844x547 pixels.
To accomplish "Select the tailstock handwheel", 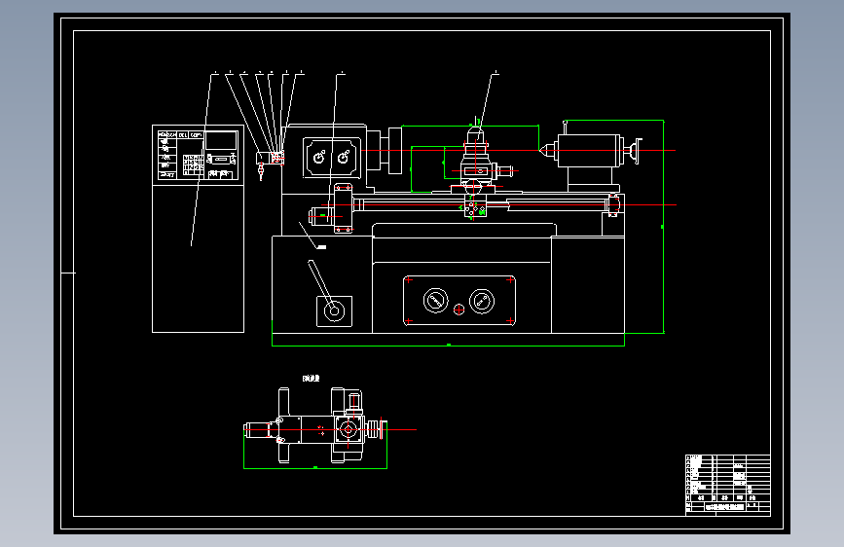I will coord(637,151).
